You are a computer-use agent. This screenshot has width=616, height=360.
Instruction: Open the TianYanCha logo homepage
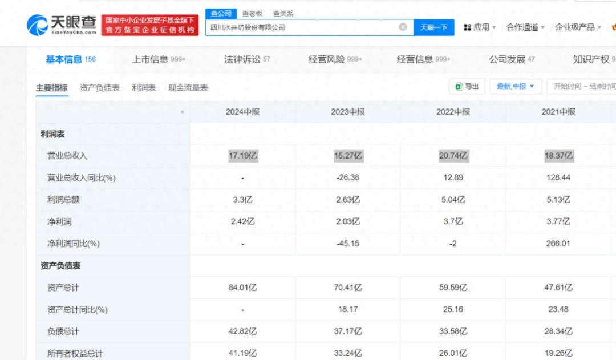(x=61, y=25)
